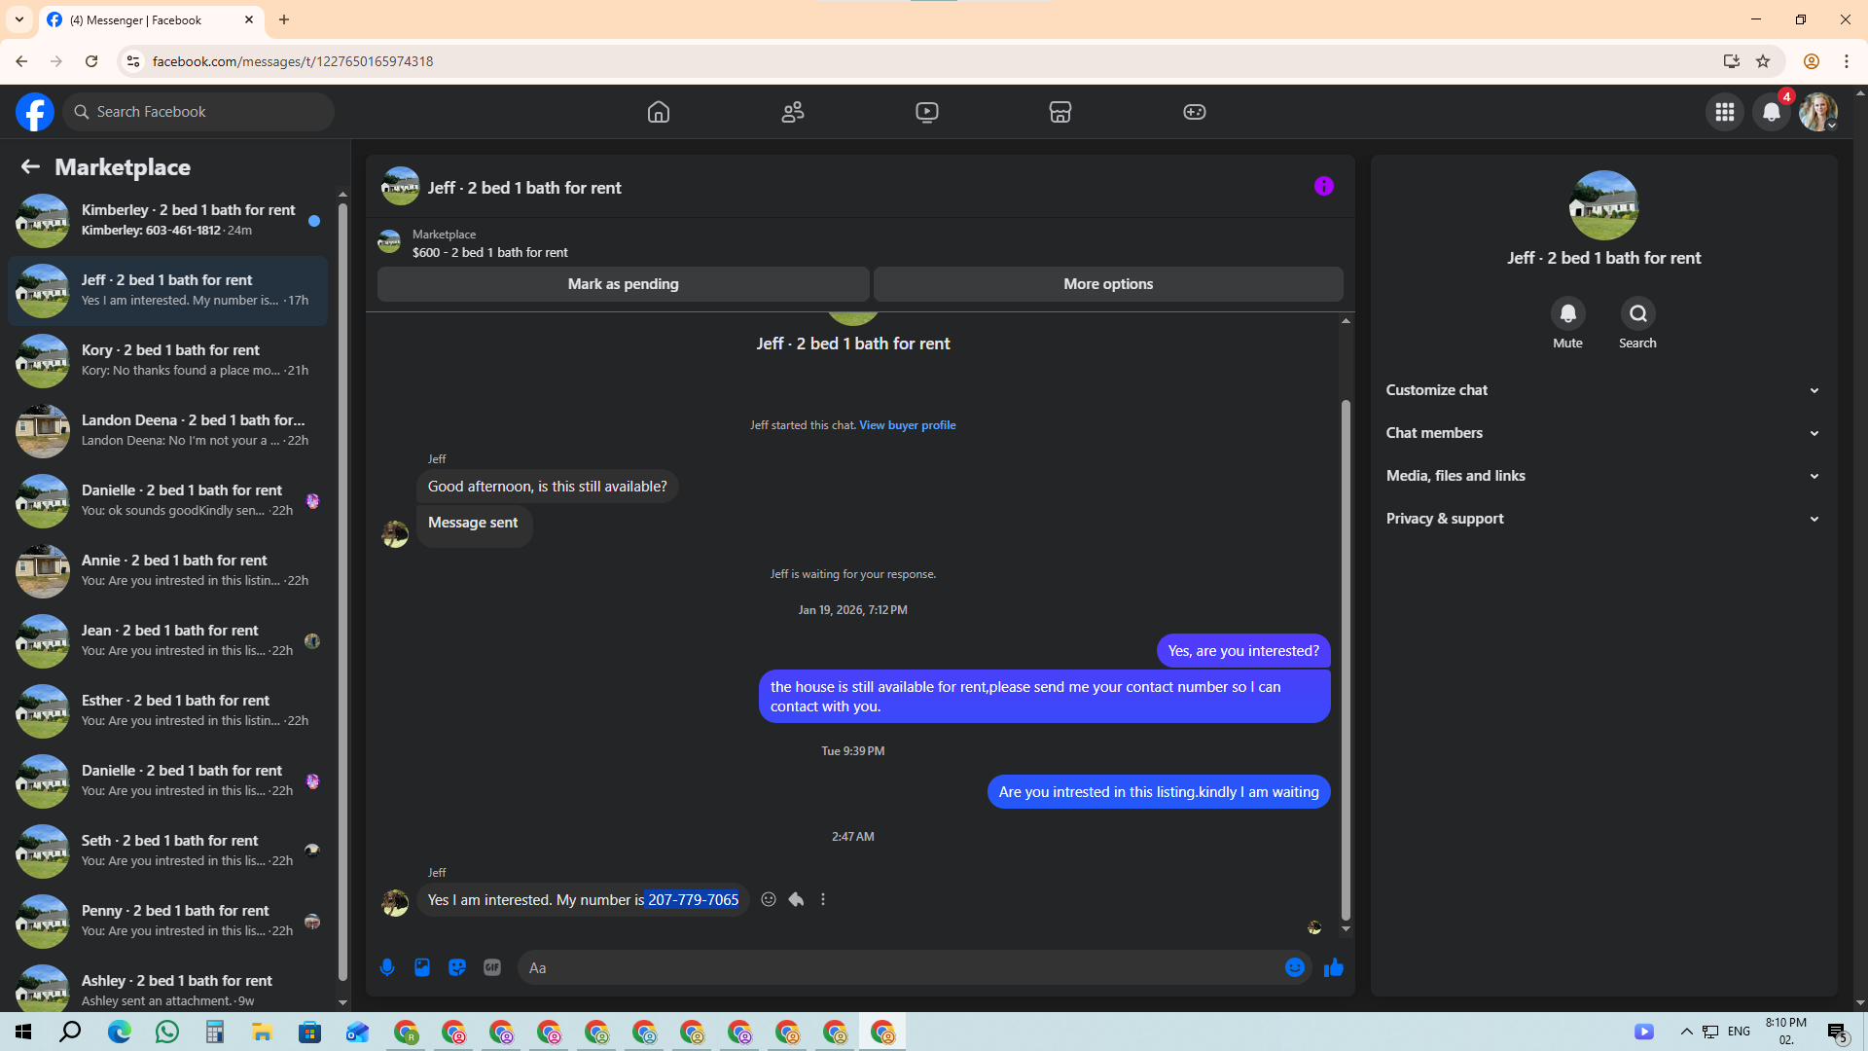The image size is (1868, 1051).
Task: Click the message scrollbar thumb
Action: pos(1346,662)
